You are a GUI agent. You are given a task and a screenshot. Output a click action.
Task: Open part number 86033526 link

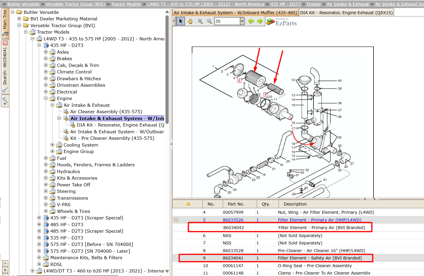233,220
